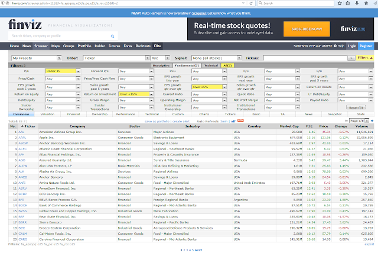Click the finviz search magnifier icon
Screen dimensions: 378x266
[112, 36]
